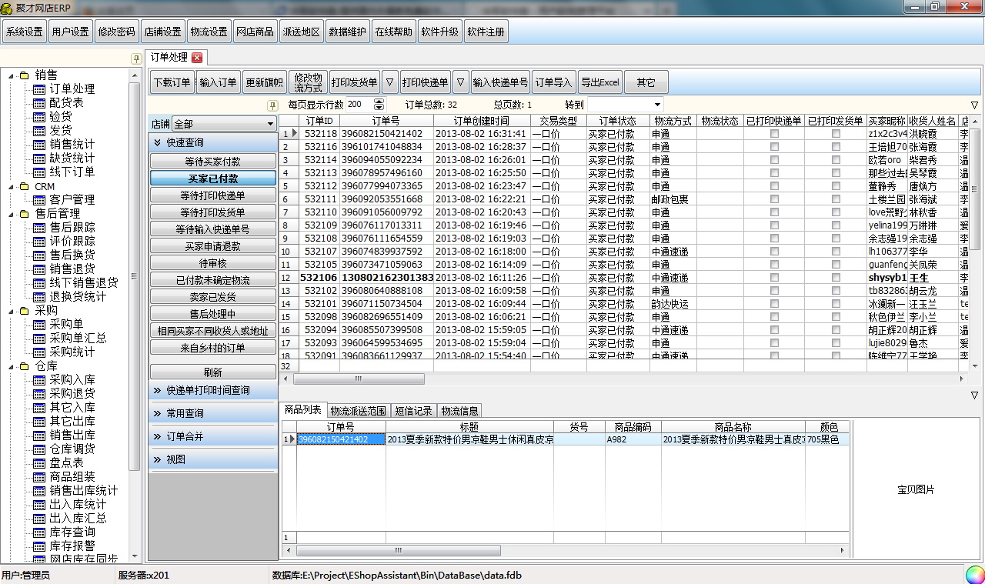Check 已打印发货单 box for order 532114
985x584 pixels.
[836, 160]
